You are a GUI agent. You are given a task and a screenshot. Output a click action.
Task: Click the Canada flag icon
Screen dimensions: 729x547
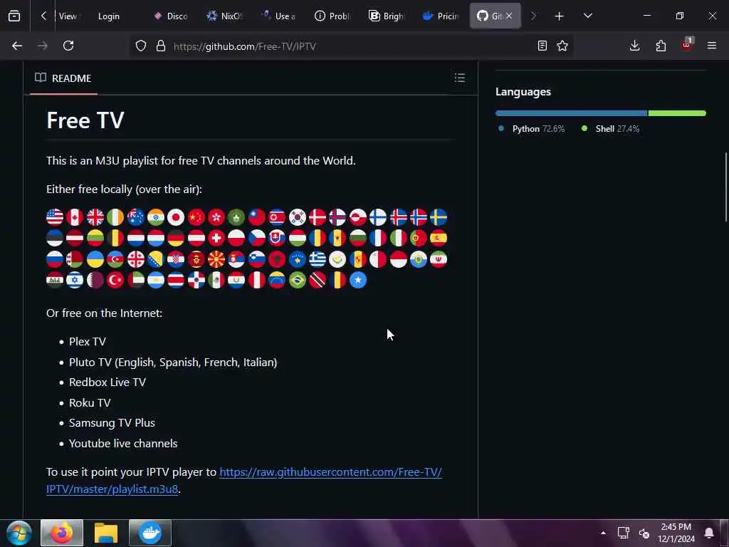tap(75, 217)
